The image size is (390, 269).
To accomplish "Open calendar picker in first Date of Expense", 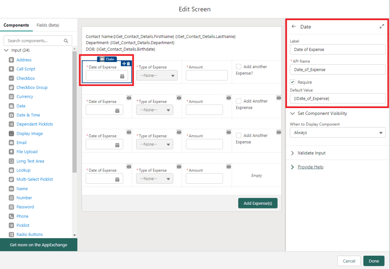I will click(122, 76).
